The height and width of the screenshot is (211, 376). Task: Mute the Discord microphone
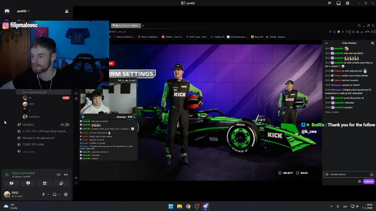43,194
